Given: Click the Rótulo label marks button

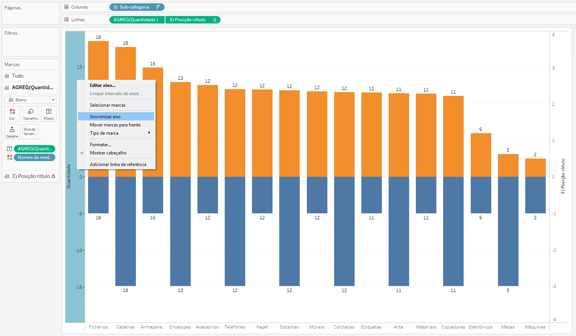Looking at the screenshot, I should point(49,113).
